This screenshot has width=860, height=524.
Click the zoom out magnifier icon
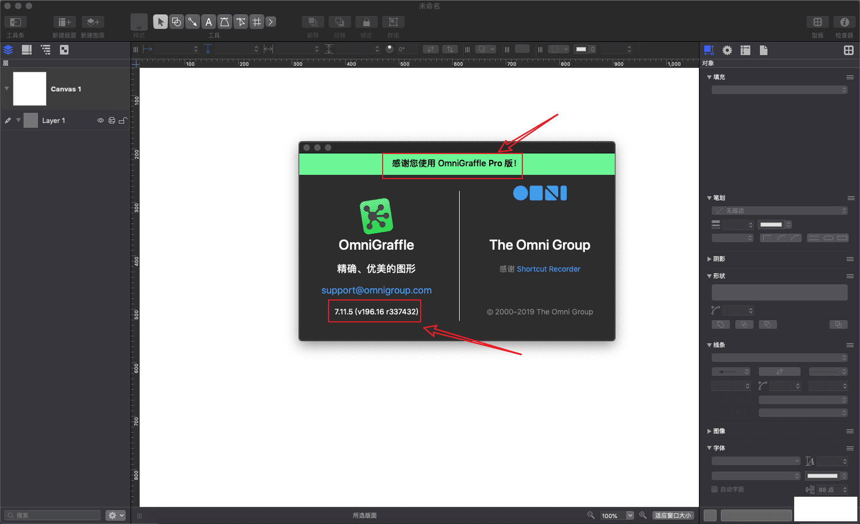coord(591,515)
